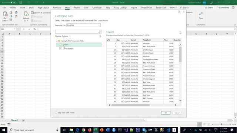237x133 pixels.
Task: Click the preview horizontal scroll left arrow
Action: click(110, 105)
